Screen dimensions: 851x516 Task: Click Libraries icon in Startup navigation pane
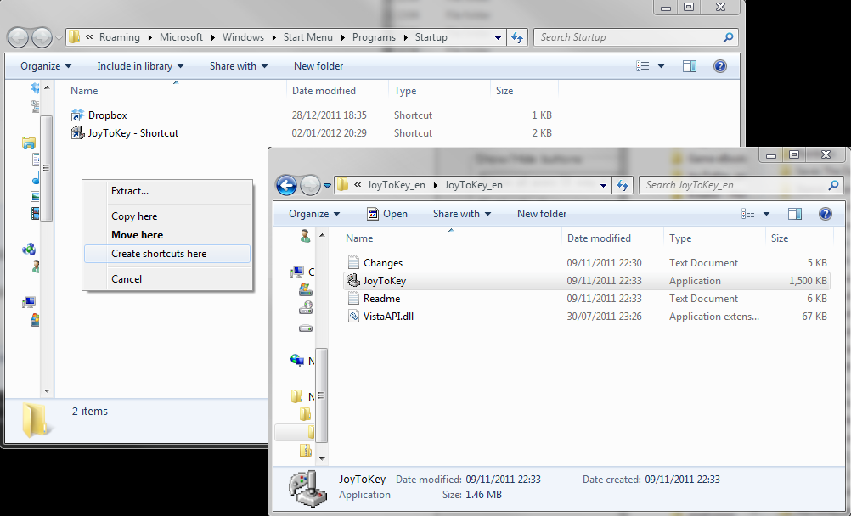click(29, 143)
